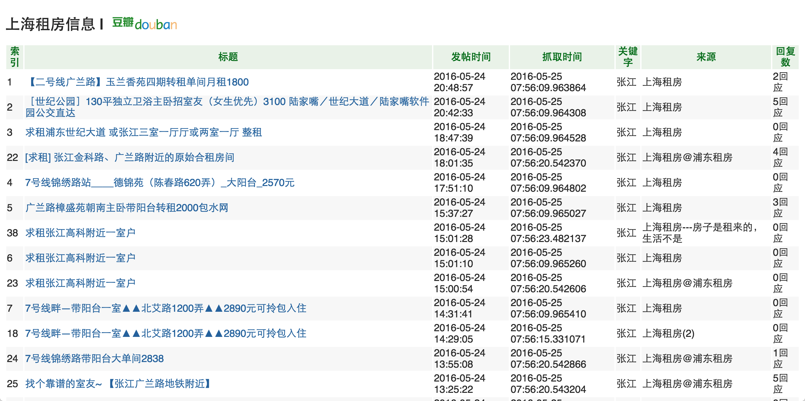Click the 抓取时间 column header
805x401 pixels.
[x=562, y=57]
